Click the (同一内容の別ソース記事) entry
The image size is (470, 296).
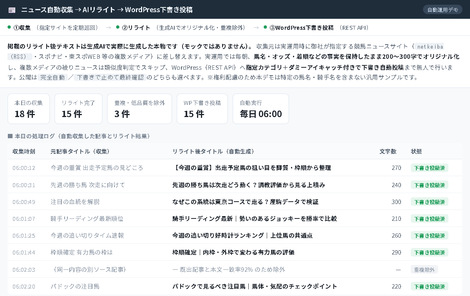(89, 269)
